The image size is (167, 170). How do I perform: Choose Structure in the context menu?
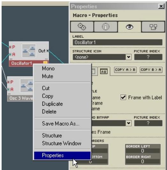[x=62, y=135]
